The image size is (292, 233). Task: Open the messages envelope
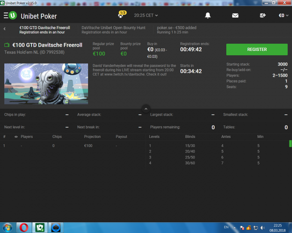[235, 15]
